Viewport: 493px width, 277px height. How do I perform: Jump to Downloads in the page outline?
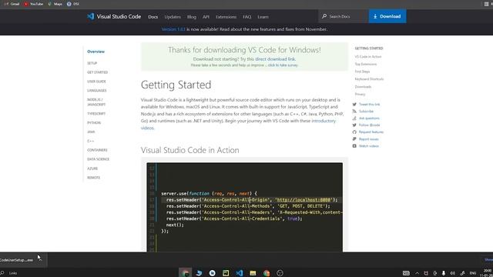pyautogui.click(x=363, y=87)
